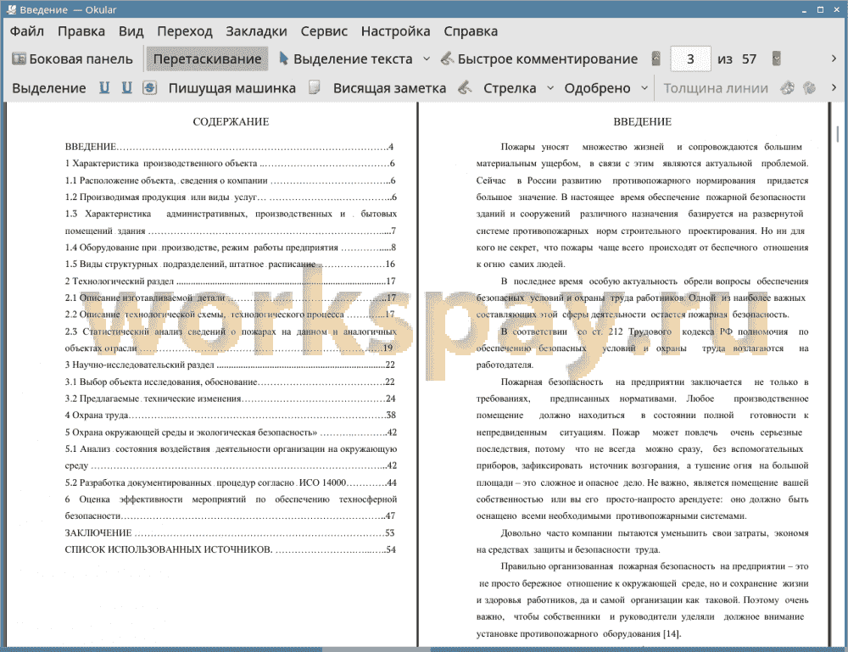Click the citation reference [14]
This screenshot has height=652, width=848.
tap(671, 633)
